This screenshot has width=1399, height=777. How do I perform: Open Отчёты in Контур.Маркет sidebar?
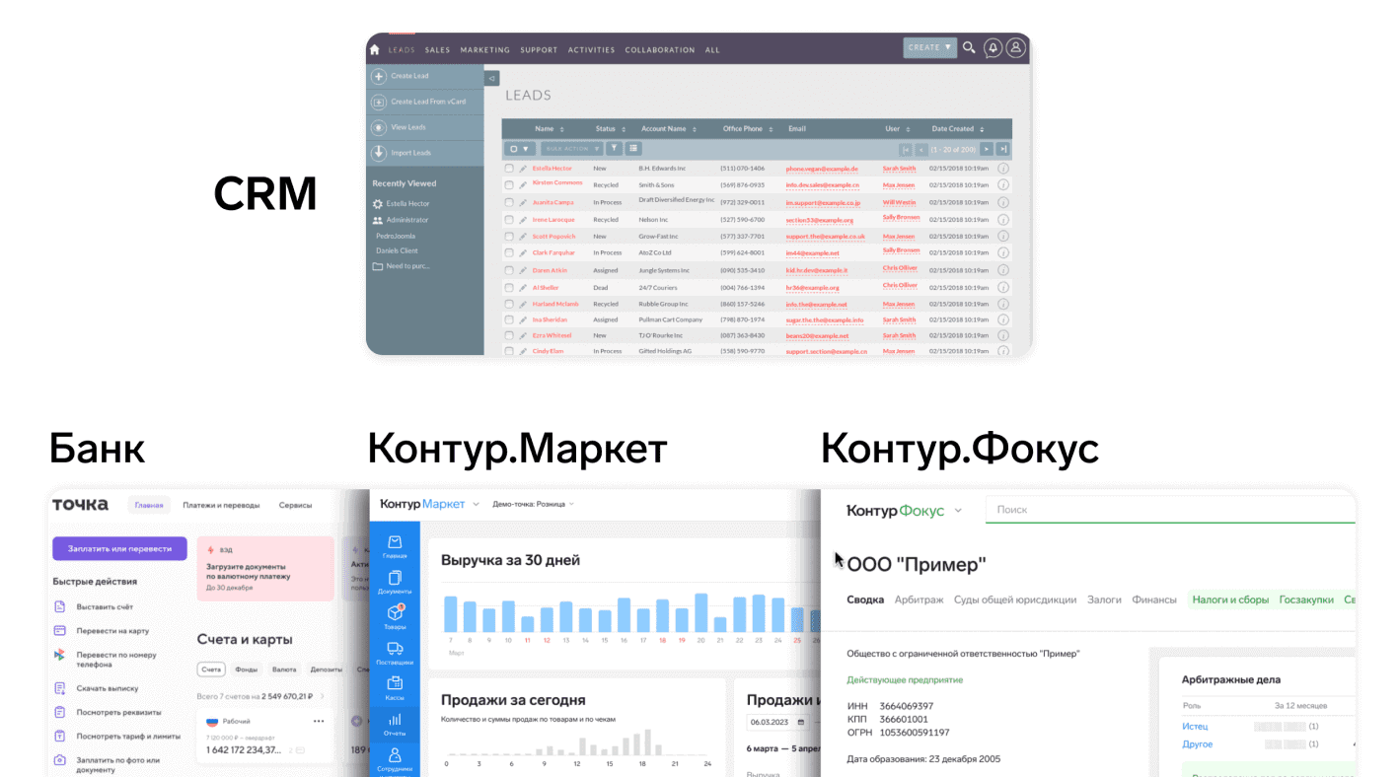(x=395, y=725)
